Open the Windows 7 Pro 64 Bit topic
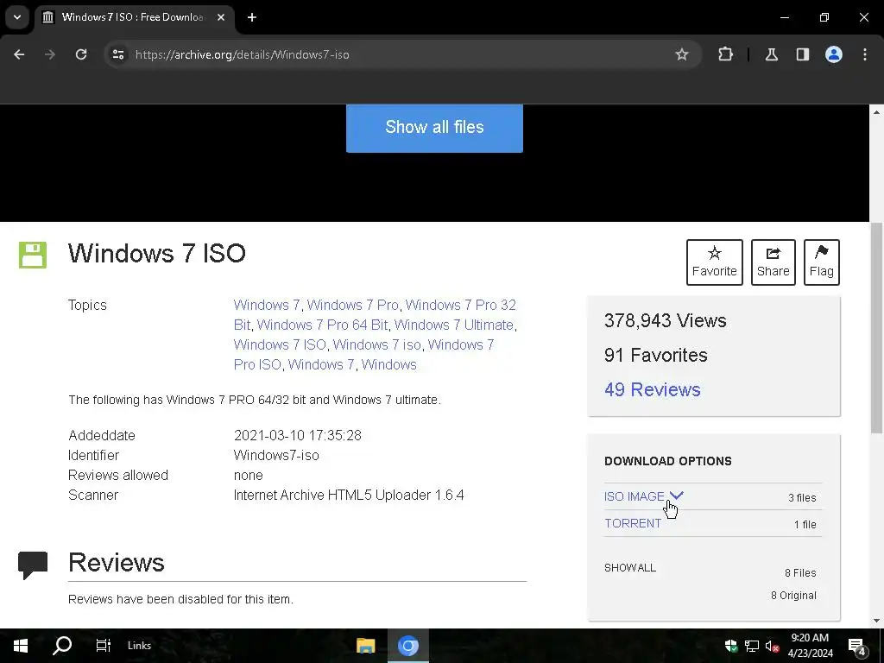The image size is (884, 663). (x=323, y=325)
